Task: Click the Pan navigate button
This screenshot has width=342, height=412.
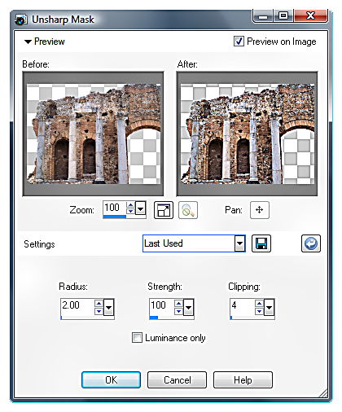Action: [260, 210]
